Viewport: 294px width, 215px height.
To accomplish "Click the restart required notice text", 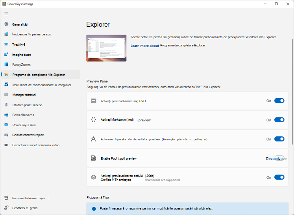I will pos(156,208).
